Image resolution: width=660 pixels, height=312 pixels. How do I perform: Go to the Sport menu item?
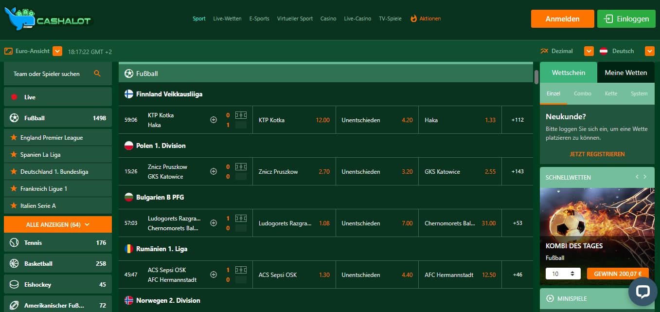[x=199, y=18]
